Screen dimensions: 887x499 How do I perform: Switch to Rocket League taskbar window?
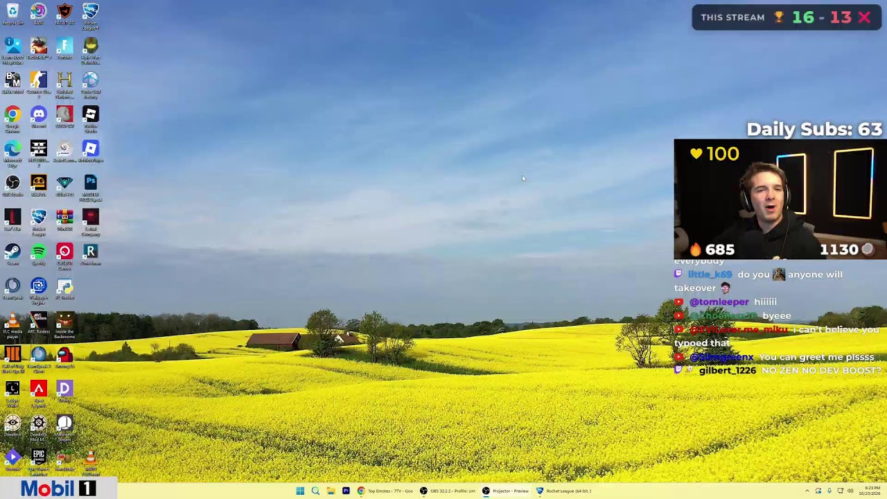564,491
